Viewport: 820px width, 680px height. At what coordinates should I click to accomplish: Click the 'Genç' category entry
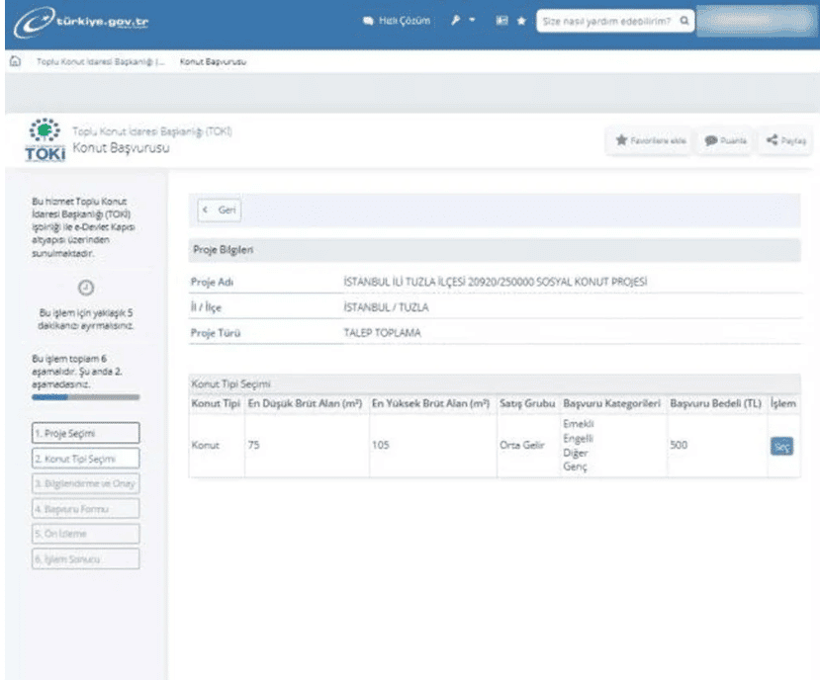575,467
